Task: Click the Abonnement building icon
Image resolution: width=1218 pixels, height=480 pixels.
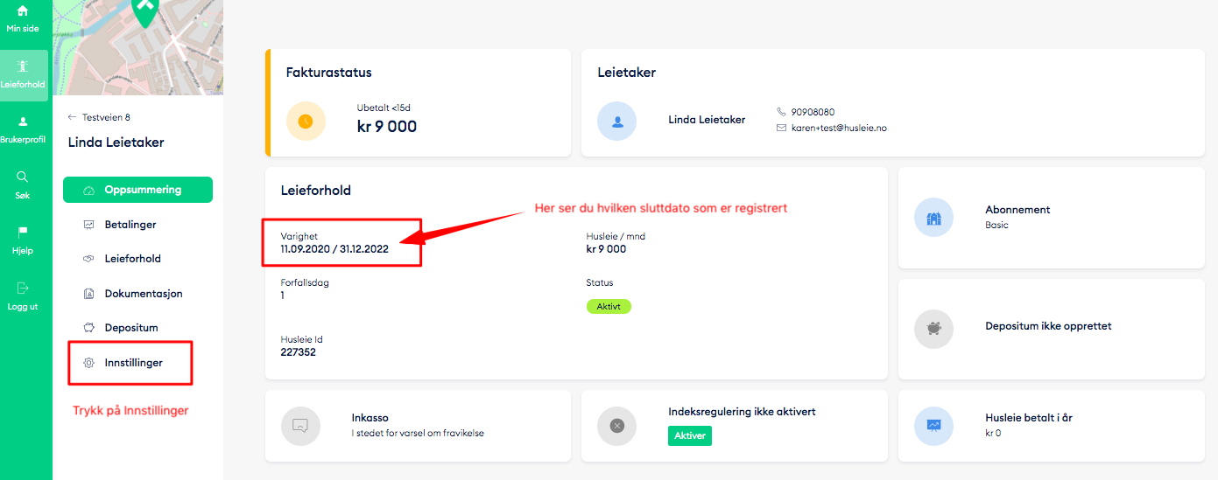Action: [x=933, y=217]
